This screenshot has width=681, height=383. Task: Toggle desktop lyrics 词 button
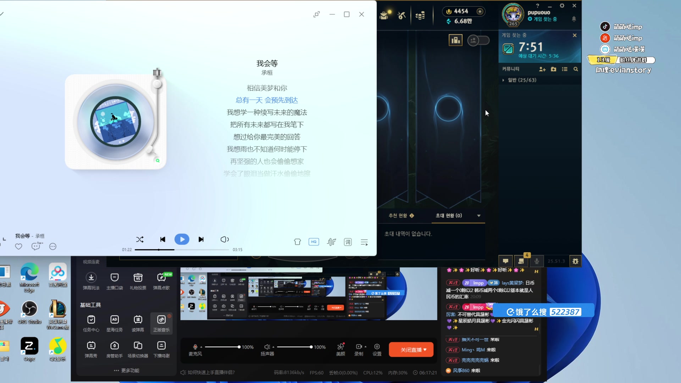click(x=348, y=242)
